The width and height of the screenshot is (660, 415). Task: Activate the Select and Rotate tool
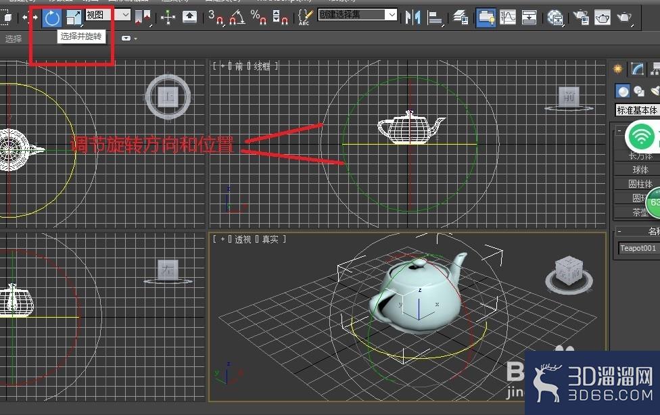52,18
